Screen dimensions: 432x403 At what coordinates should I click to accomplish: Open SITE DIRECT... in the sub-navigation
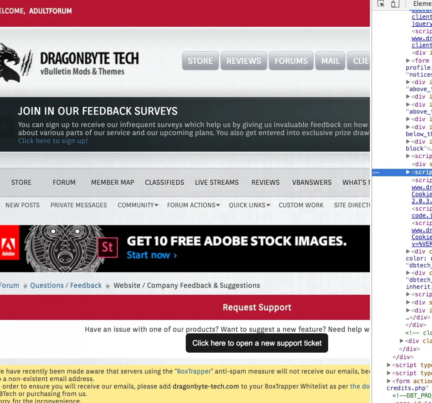click(352, 205)
